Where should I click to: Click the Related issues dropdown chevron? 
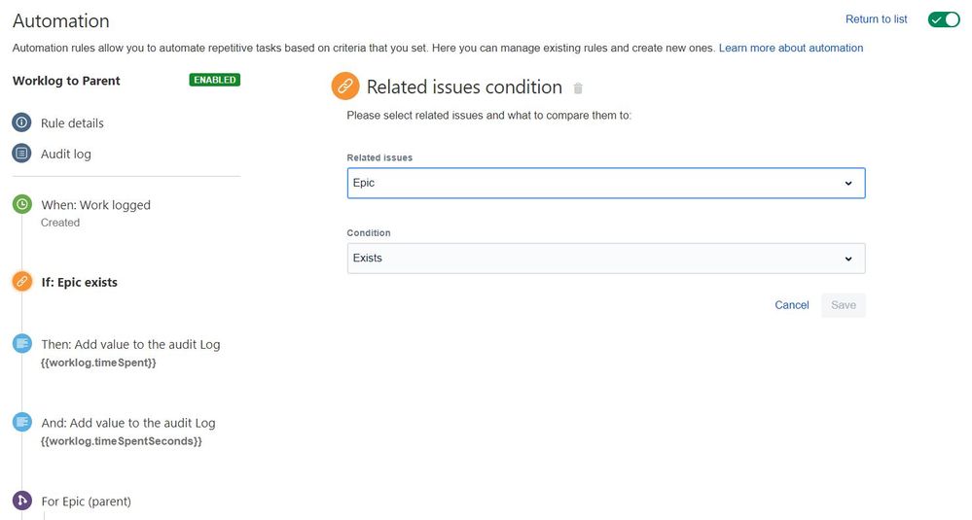[x=848, y=184]
